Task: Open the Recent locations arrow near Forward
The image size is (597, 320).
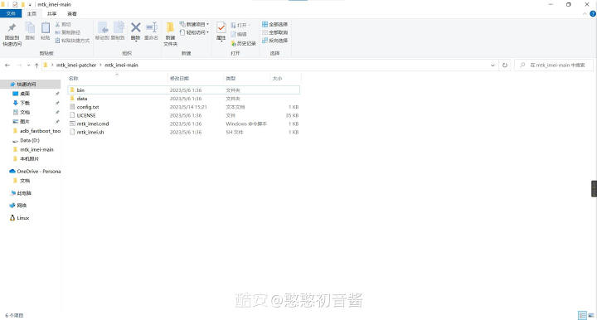Action: click(28, 65)
